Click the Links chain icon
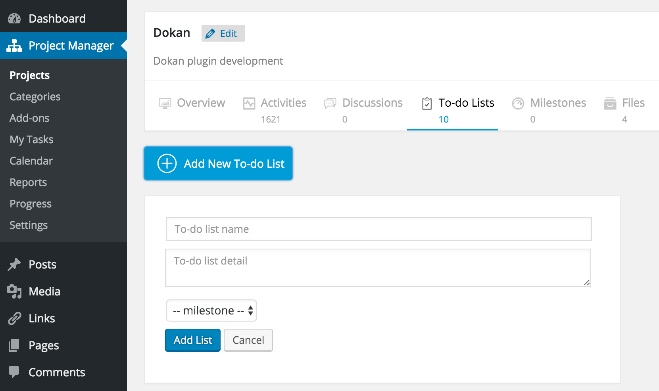The image size is (659, 391). (14, 318)
